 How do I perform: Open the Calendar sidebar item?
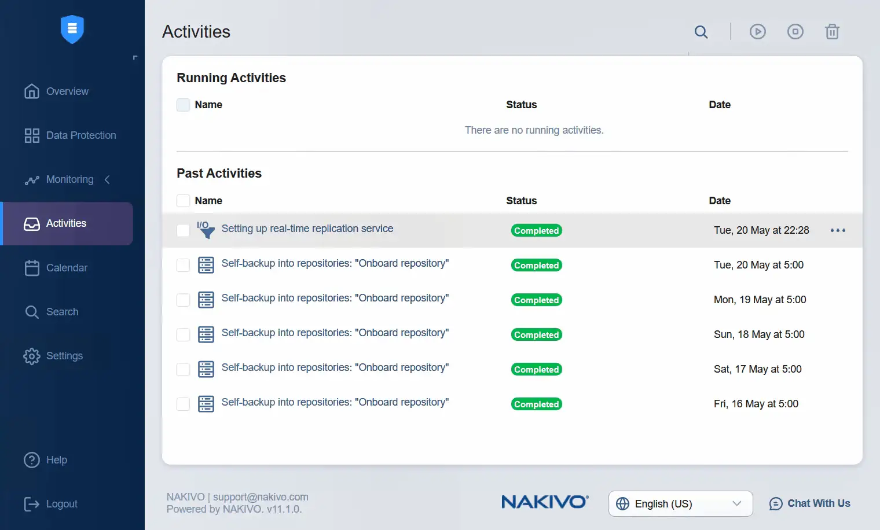pyautogui.click(x=67, y=268)
